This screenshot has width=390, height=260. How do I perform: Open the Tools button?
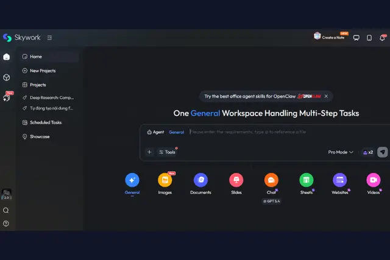[167, 152]
